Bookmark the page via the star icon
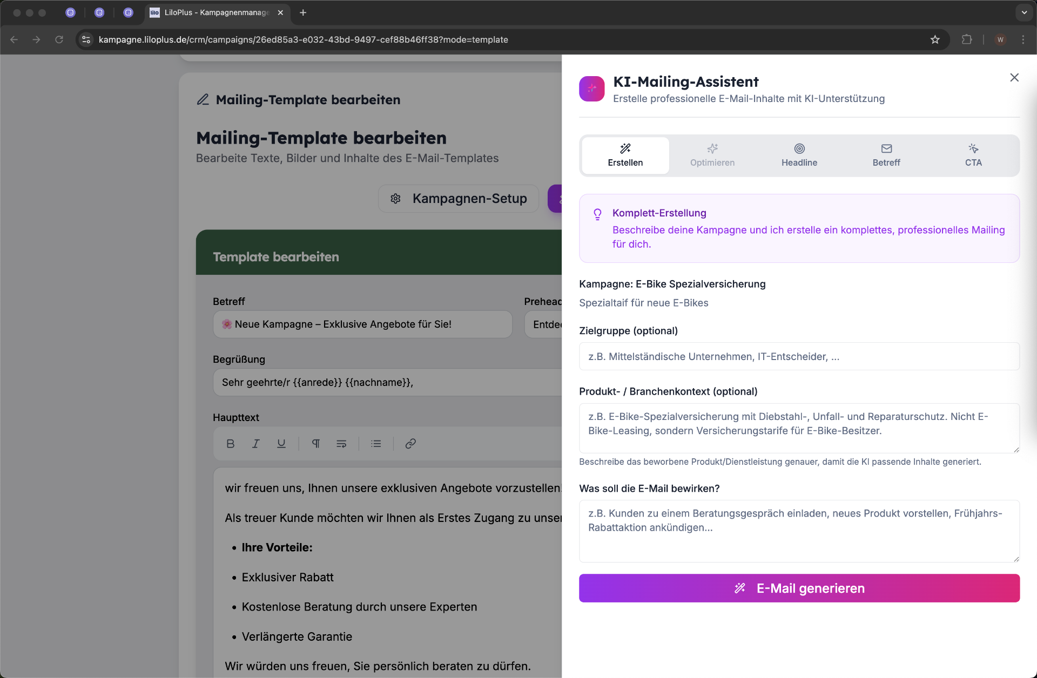 click(935, 39)
